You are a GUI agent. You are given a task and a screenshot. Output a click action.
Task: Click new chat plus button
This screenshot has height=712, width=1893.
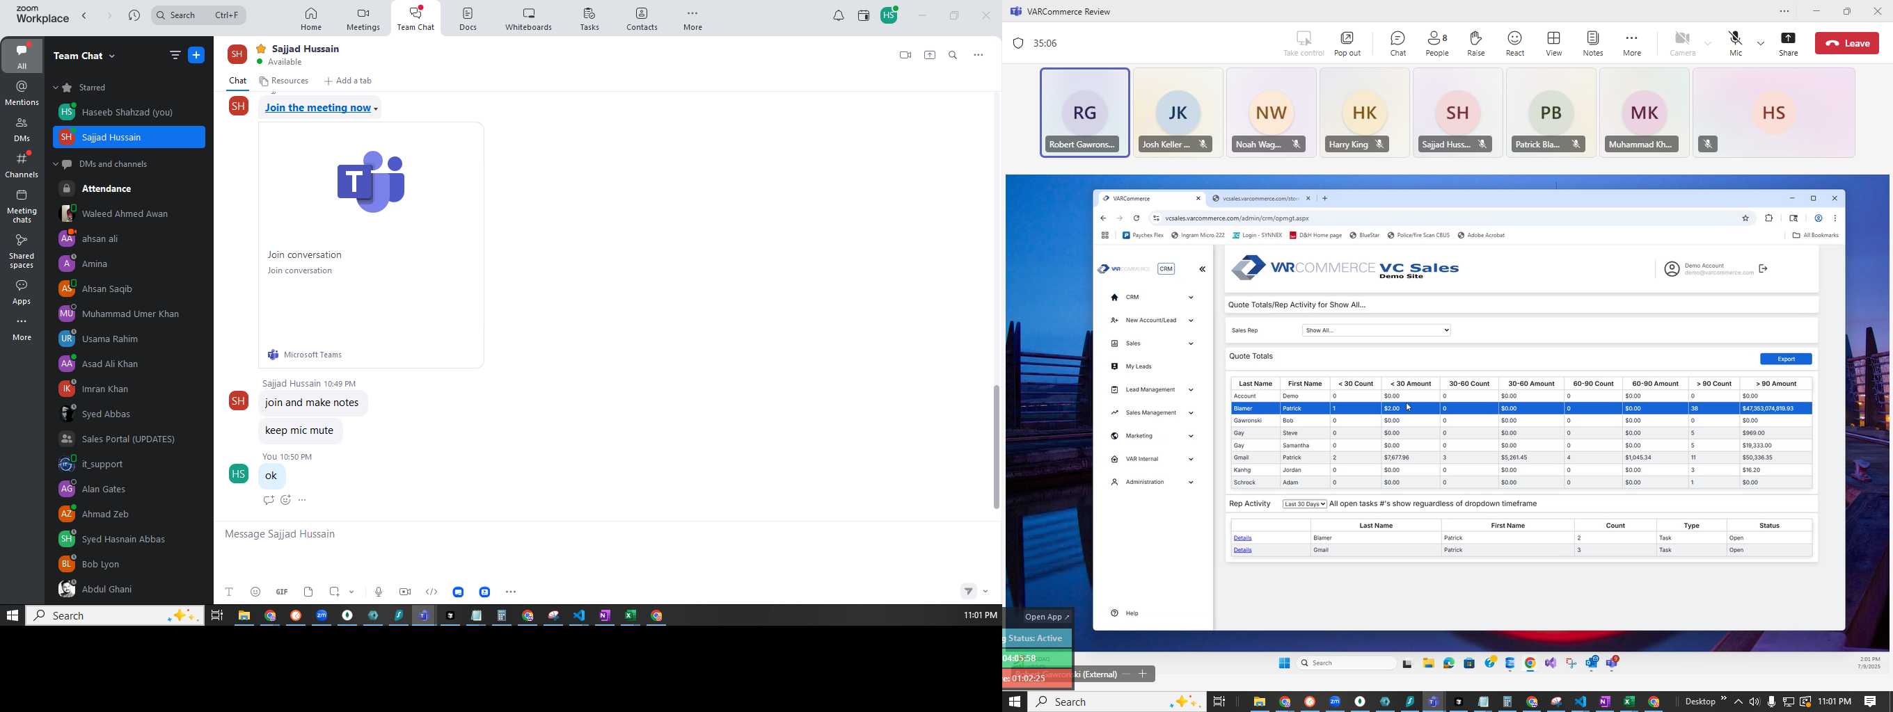(x=197, y=56)
